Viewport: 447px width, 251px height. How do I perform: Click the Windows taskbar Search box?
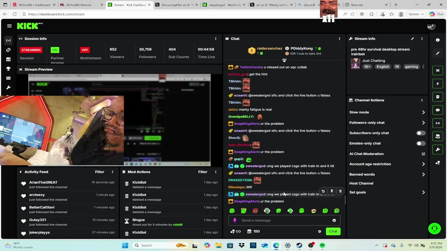pyautogui.click(x=161, y=245)
